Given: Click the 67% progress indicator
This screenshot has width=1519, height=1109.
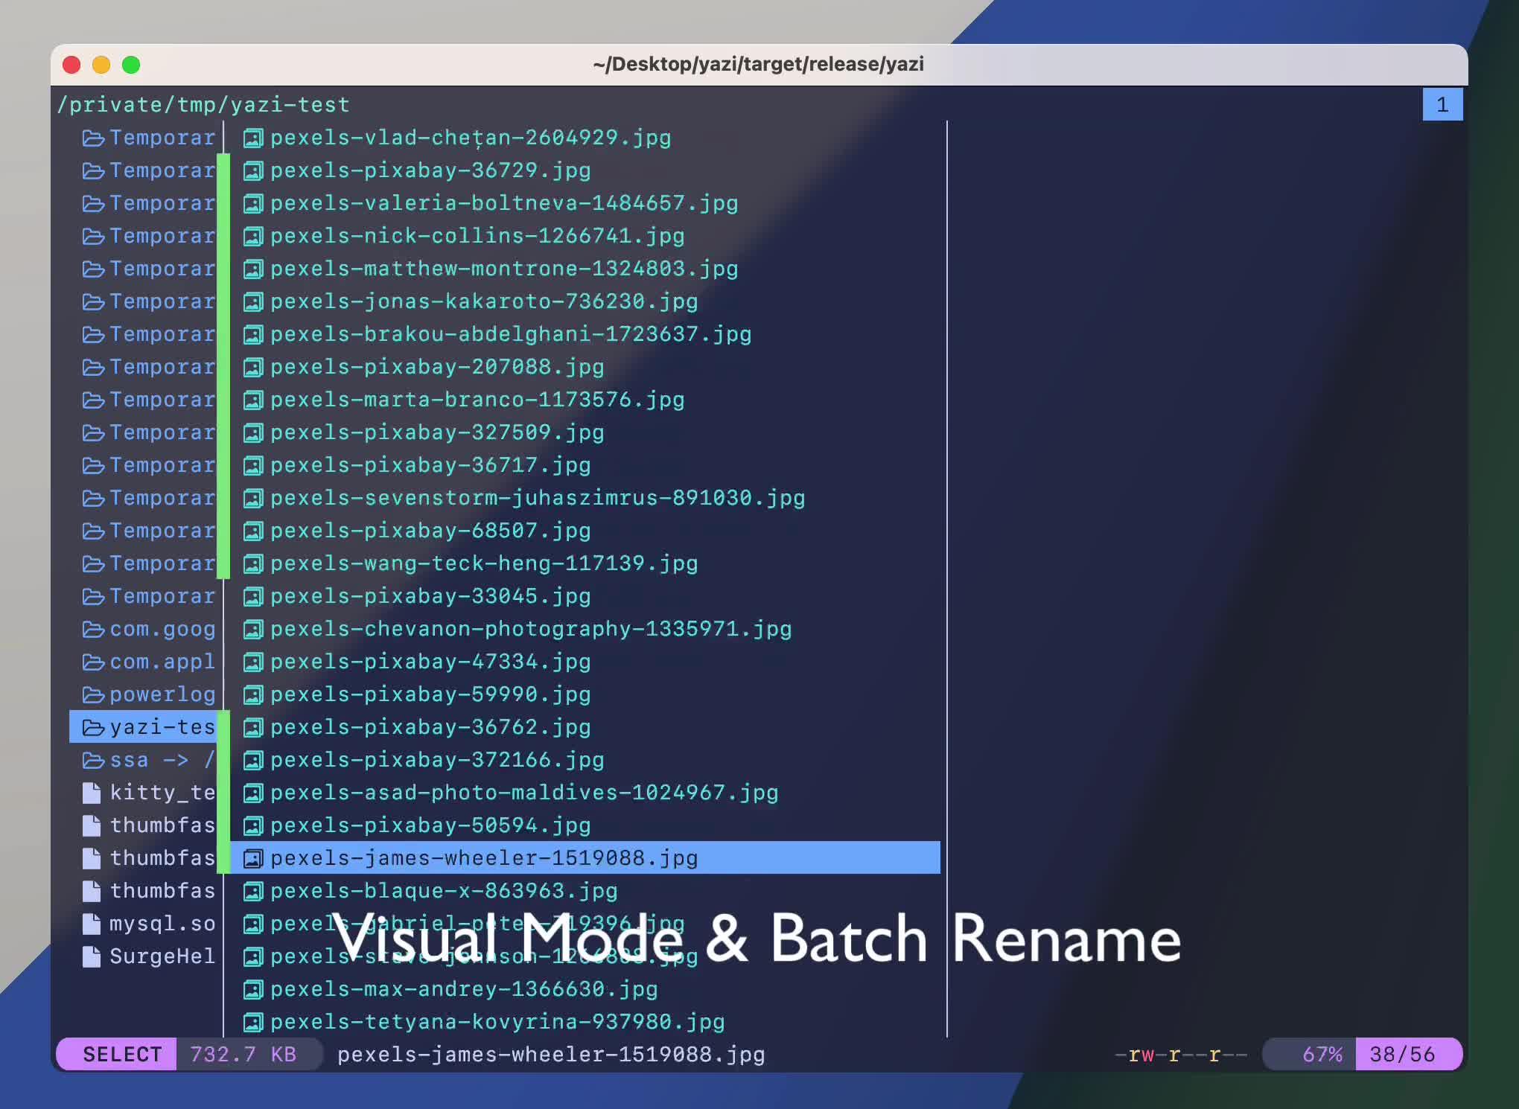Looking at the screenshot, I should click(x=1322, y=1055).
